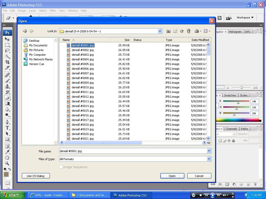266x199 pixels.
Task: Select the Magic Wand tool
Action: (x=7, y=56)
